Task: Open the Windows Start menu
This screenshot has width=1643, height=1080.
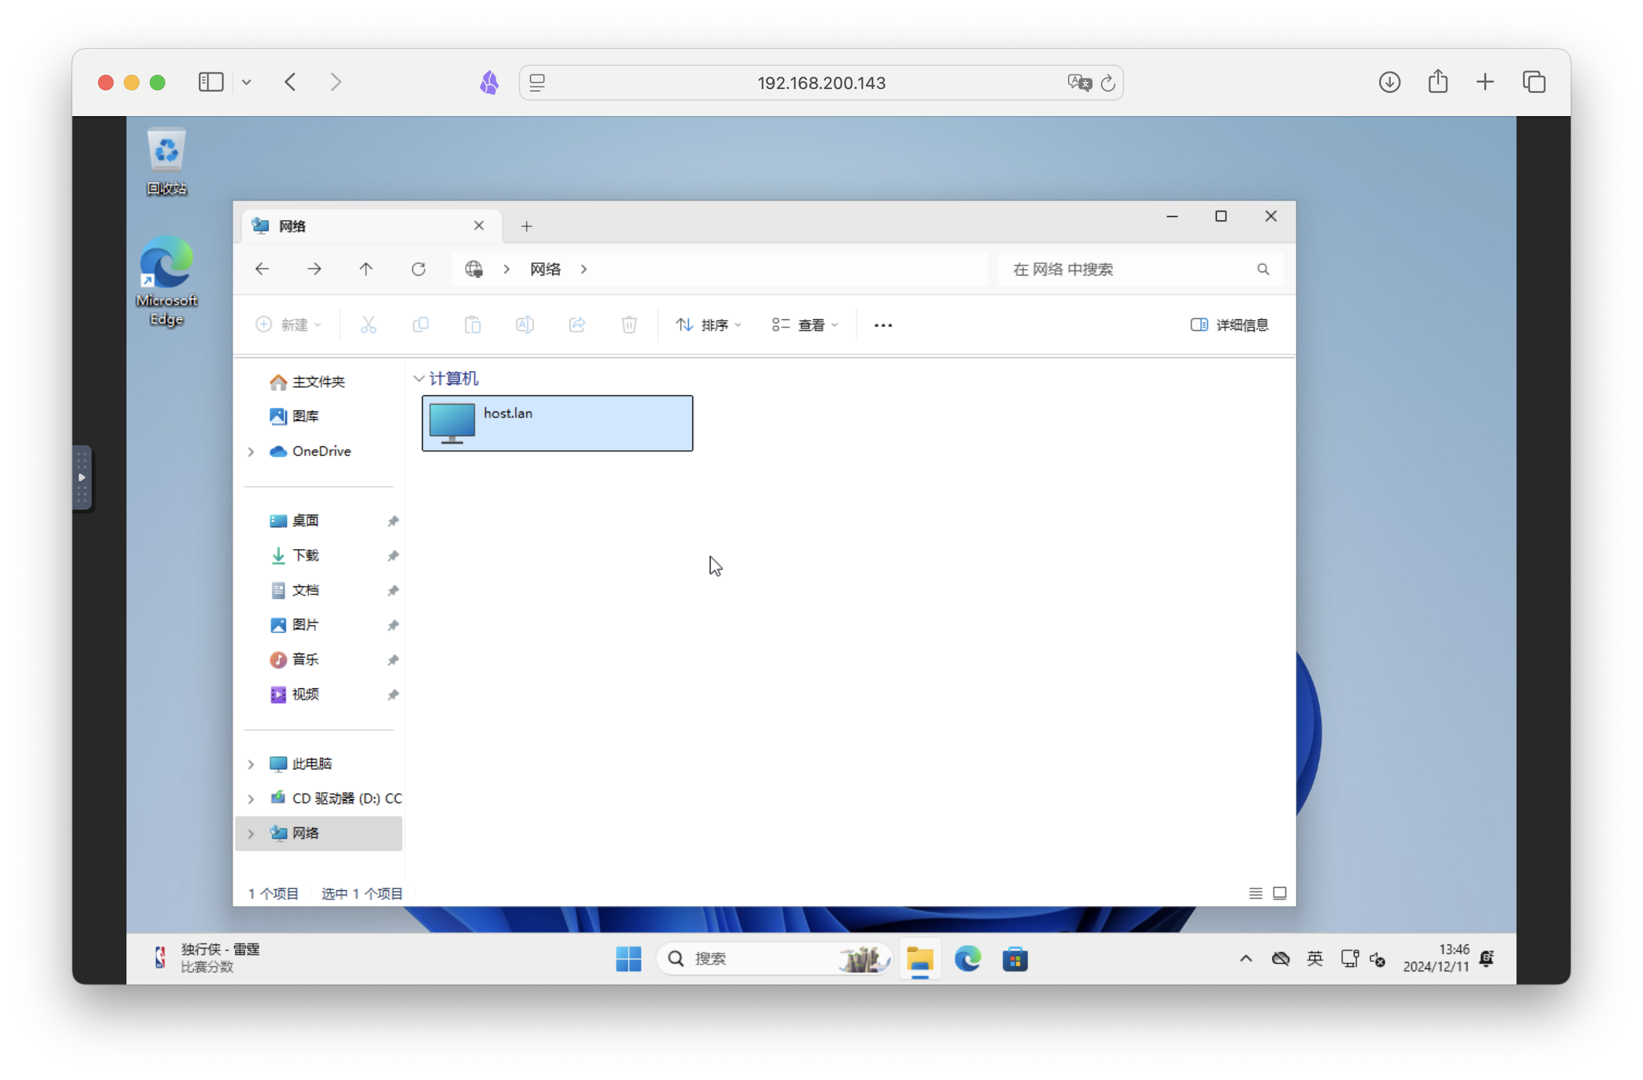Action: [628, 959]
